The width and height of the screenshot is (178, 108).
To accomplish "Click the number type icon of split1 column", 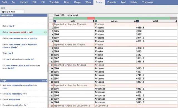I will coord(137,21).
